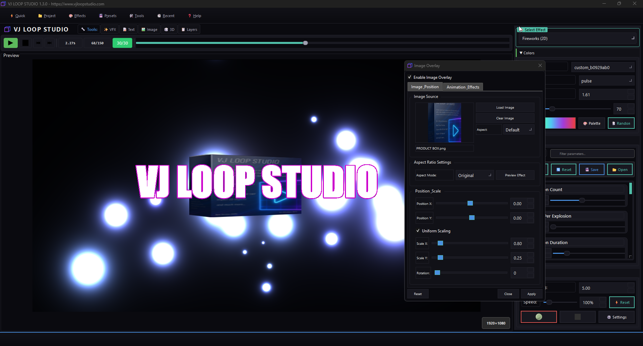The height and width of the screenshot is (346, 643).
Task: Select the Image tool in the toolbar
Action: 149,29
